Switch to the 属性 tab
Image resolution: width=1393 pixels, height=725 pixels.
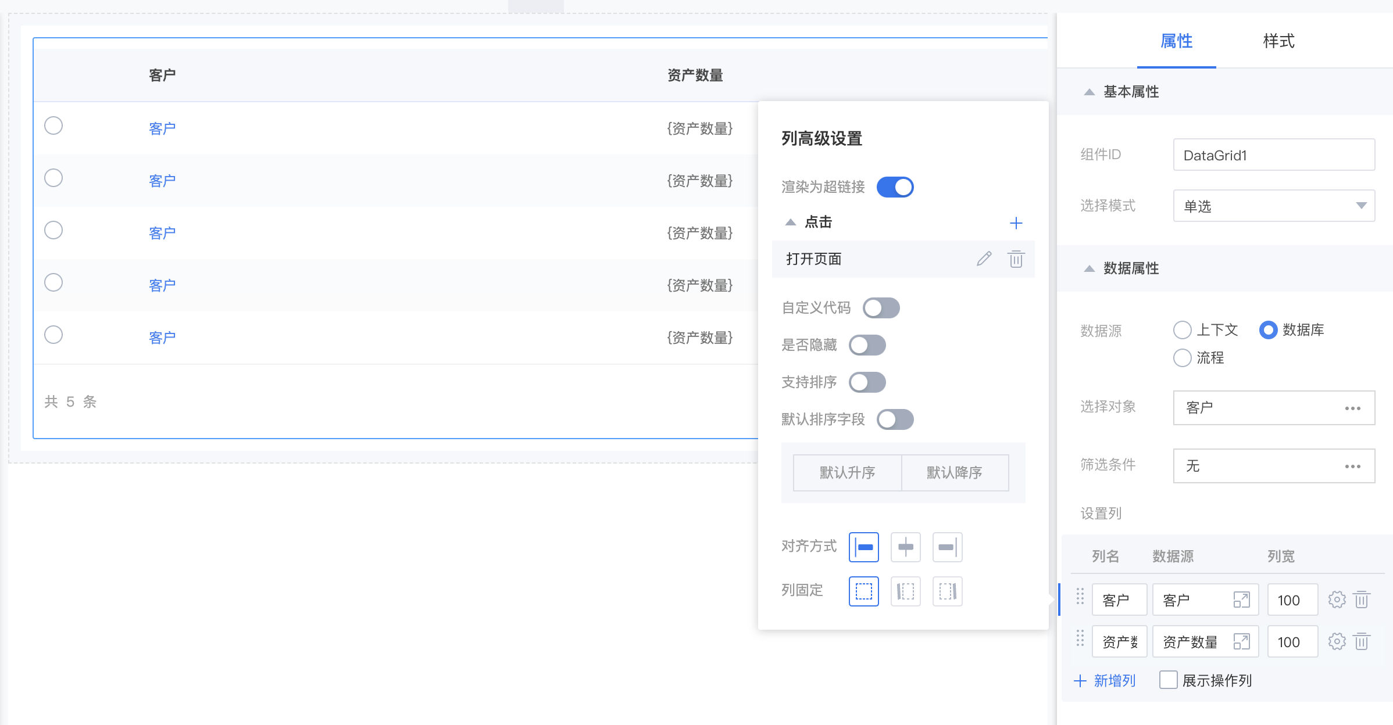tap(1176, 41)
